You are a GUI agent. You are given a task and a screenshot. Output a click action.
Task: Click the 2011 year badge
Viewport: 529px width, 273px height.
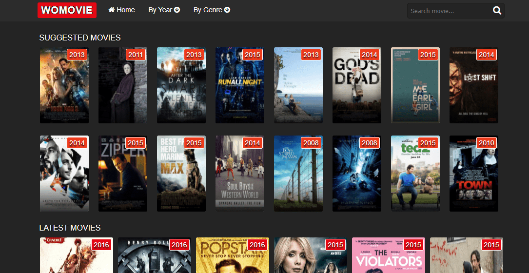tap(135, 55)
